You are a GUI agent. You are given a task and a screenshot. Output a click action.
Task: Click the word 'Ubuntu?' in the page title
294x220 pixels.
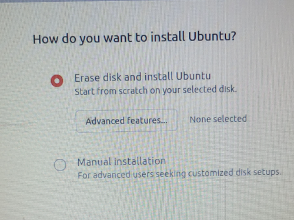(x=212, y=36)
